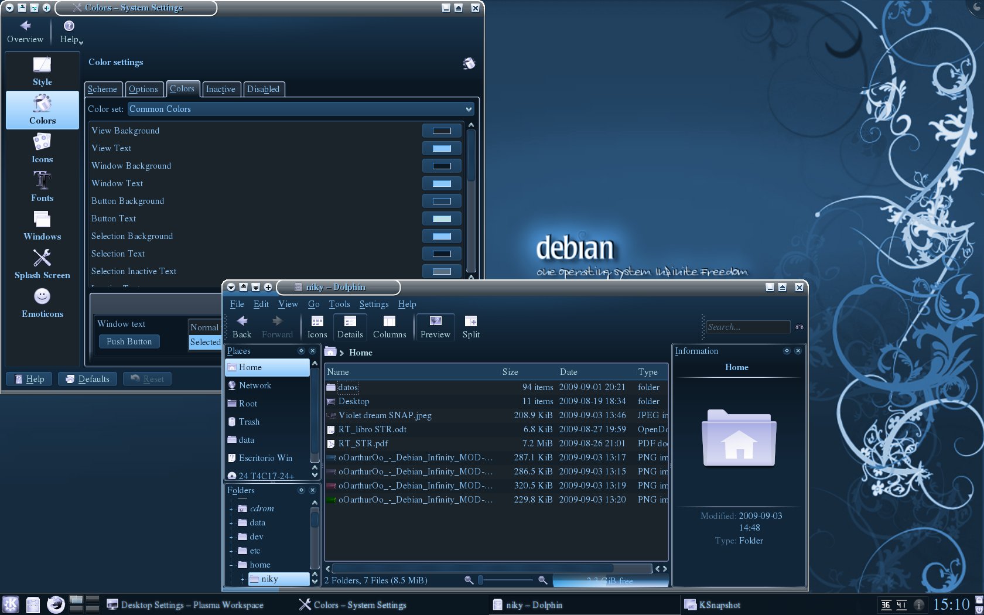984x615 pixels.
Task: Switch to KSnapshot in the taskbar
Action: [x=712, y=605]
